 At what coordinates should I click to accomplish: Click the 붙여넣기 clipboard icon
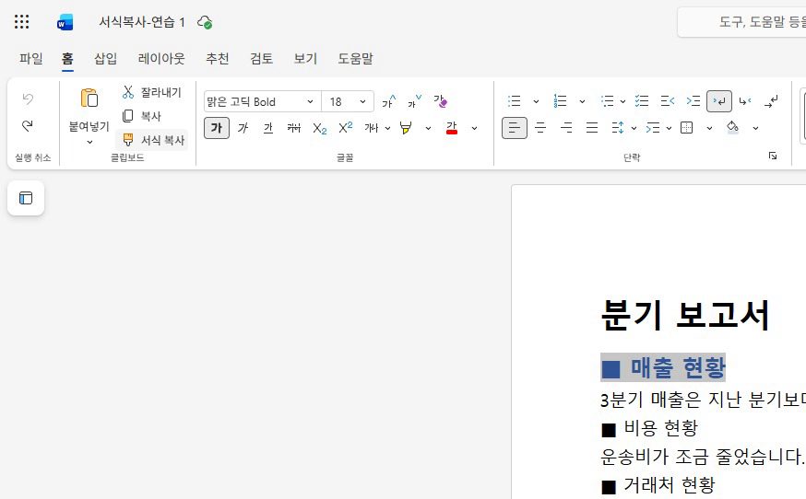point(89,99)
